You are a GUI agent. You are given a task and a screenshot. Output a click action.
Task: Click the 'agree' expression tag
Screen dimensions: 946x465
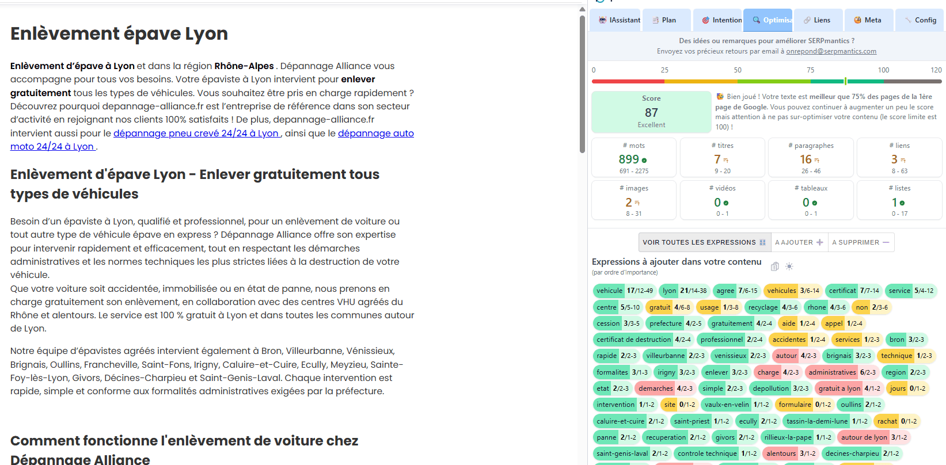click(x=736, y=291)
